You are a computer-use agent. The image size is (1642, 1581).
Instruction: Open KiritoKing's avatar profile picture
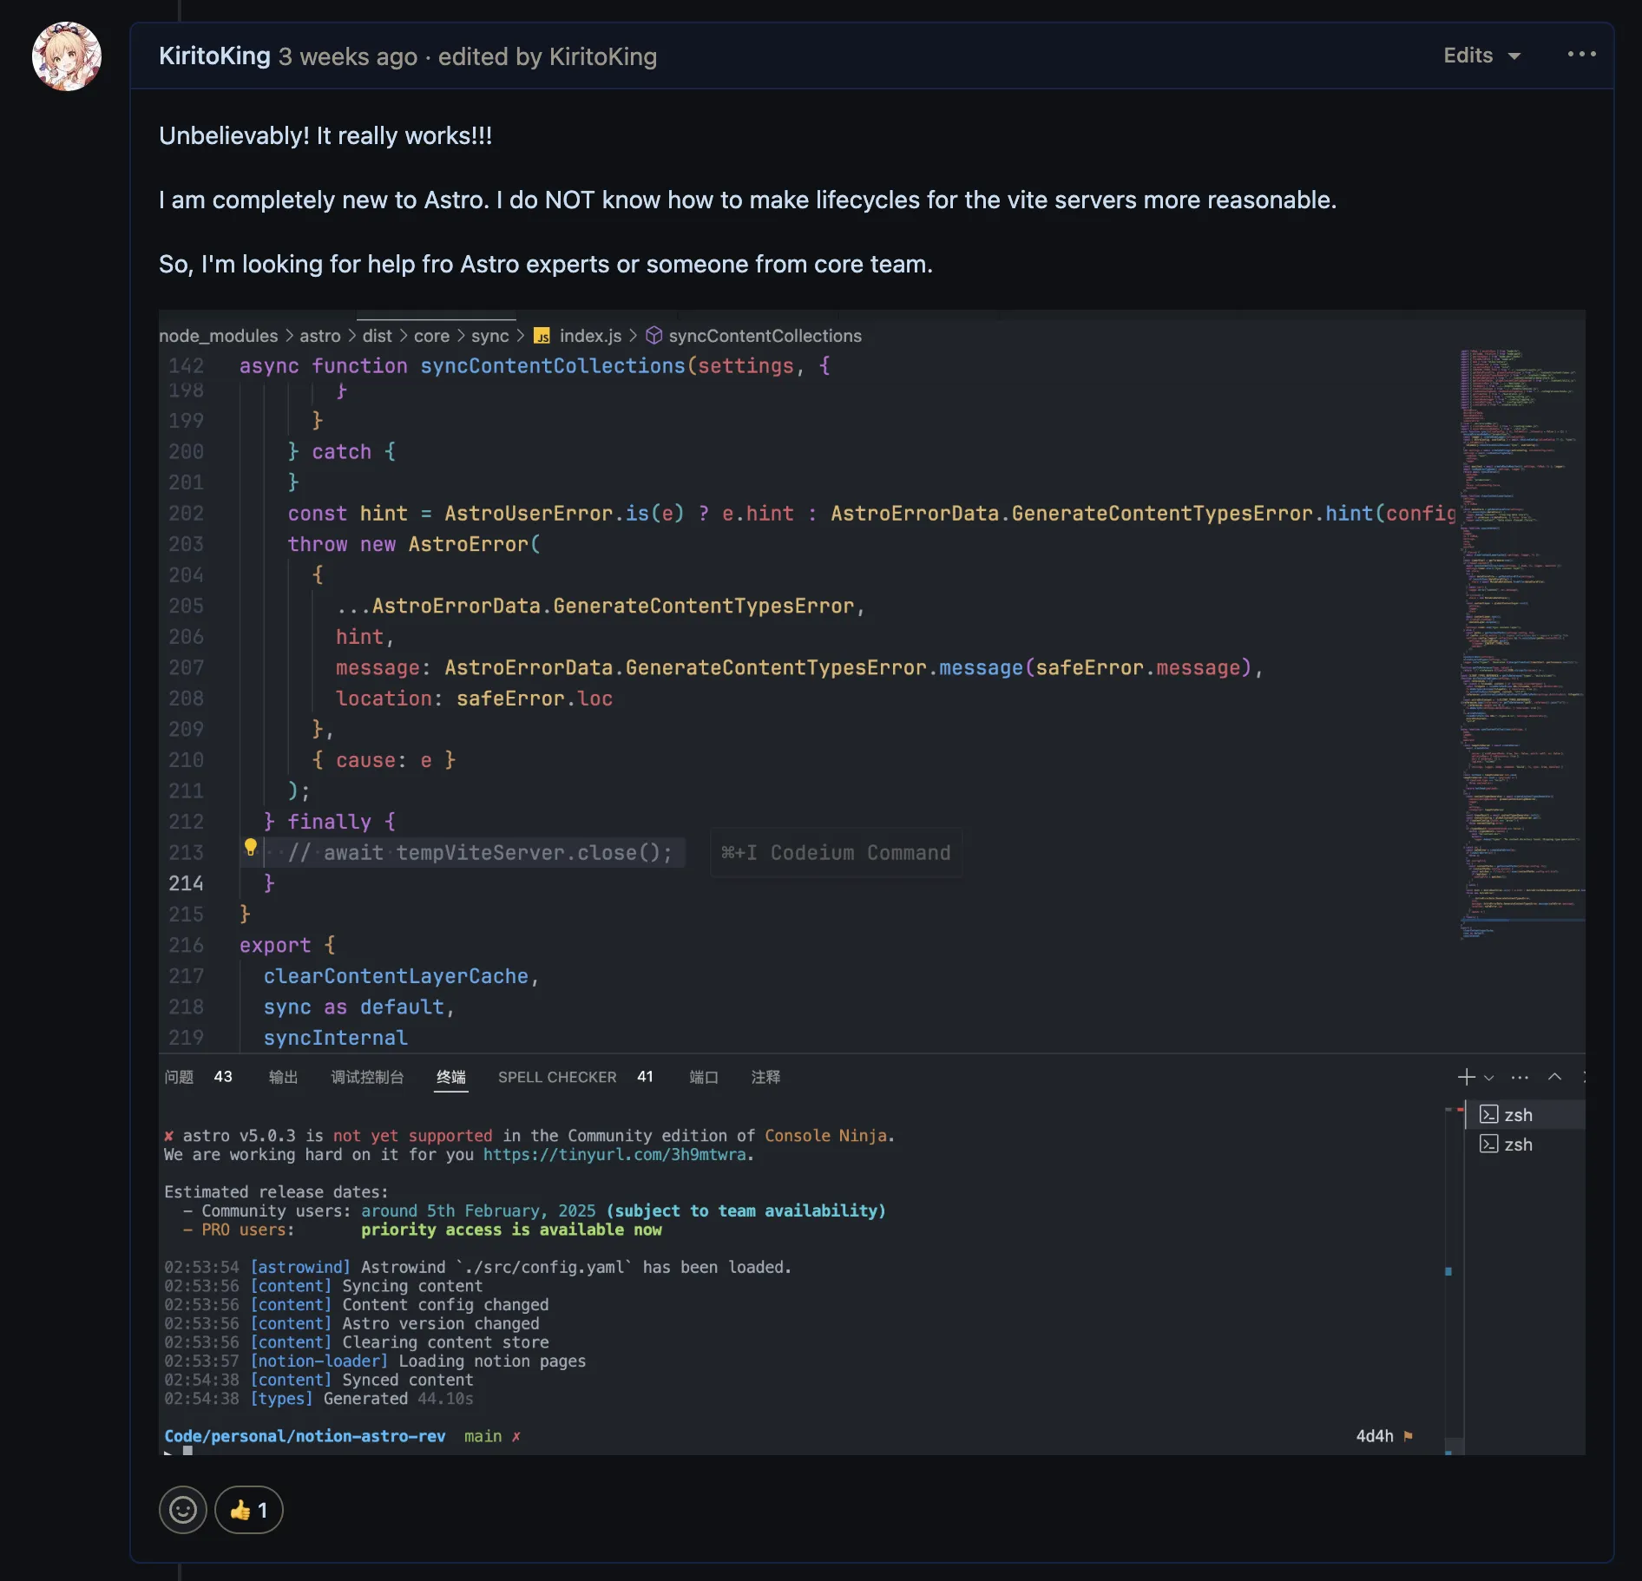click(67, 56)
